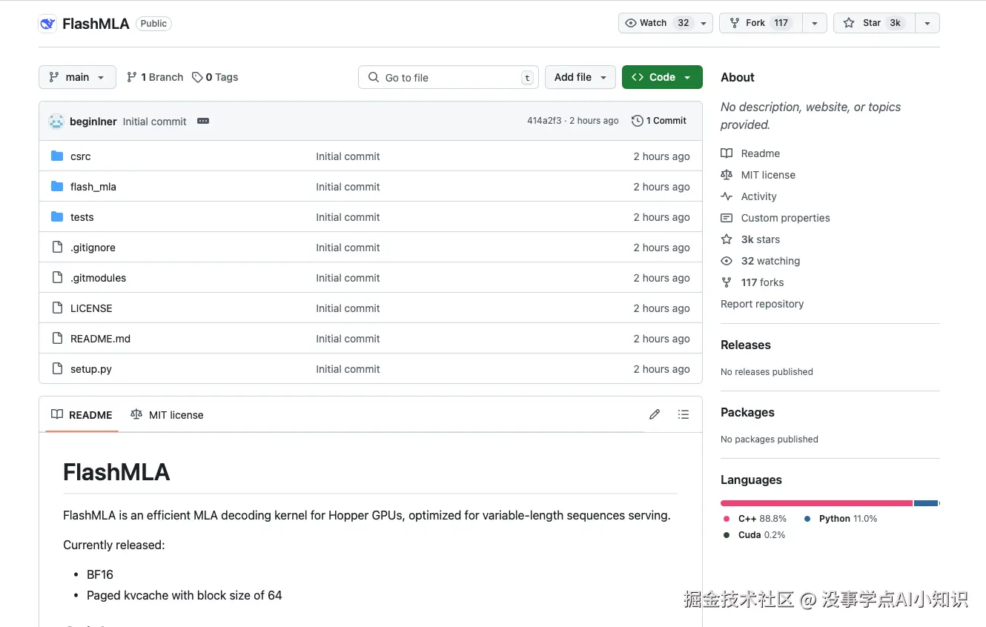Expand commit message ellipsis button
The width and height of the screenshot is (986, 627).
203,121
